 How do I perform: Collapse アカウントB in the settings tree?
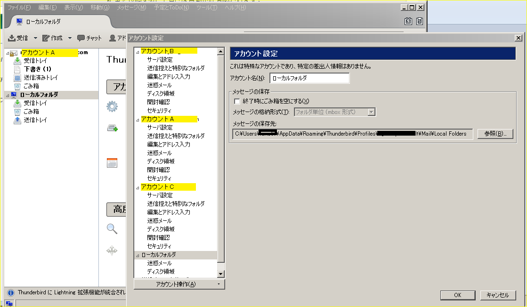click(x=138, y=52)
